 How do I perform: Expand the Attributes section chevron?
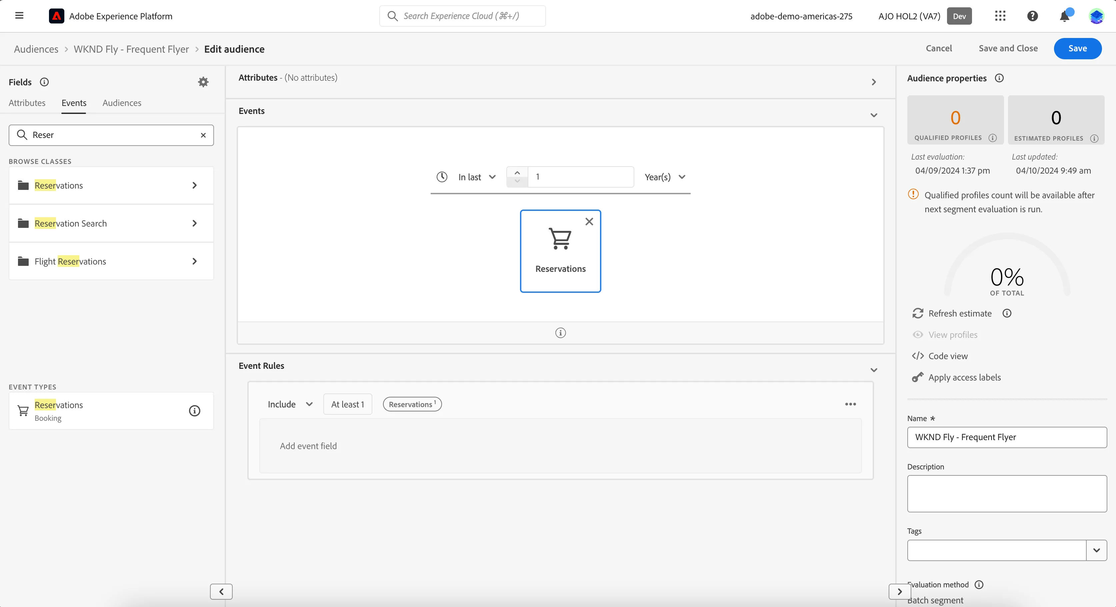tap(874, 82)
